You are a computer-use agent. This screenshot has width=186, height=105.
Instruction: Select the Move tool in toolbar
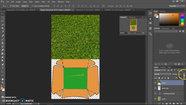tap(3, 14)
